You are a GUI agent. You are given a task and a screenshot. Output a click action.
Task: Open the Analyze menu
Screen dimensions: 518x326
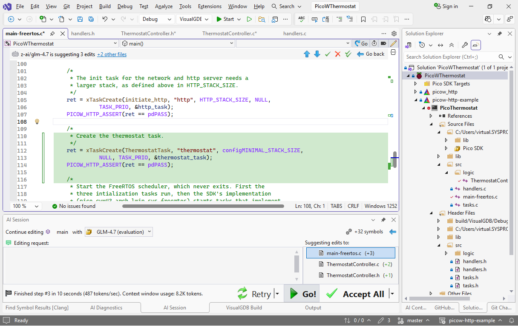point(164,6)
